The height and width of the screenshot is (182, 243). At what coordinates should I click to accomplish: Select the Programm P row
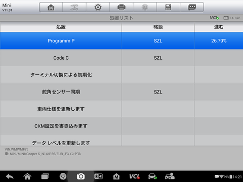pyautogui.click(x=121, y=41)
